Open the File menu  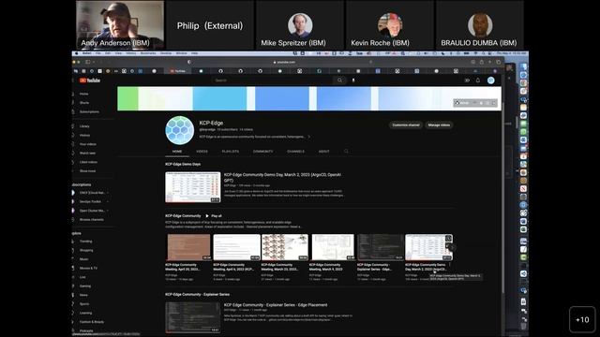tap(98, 53)
